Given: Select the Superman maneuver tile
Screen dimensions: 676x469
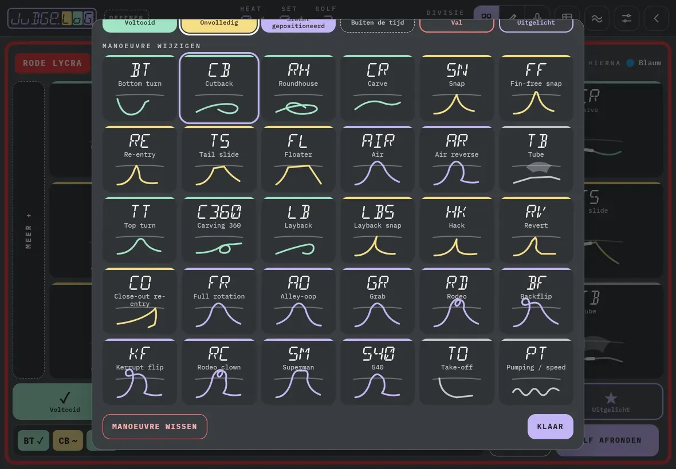Looking at the screenshot, I should click(x=298, y=372).
